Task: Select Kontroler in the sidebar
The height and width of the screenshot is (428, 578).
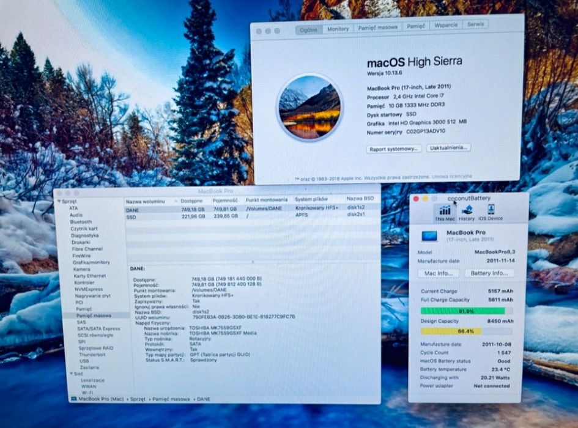Action: click(x=84, y=282)
